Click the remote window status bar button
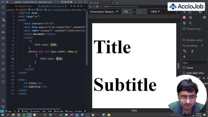This screenshot has width=208, height=117. click(x=2, y=111)
